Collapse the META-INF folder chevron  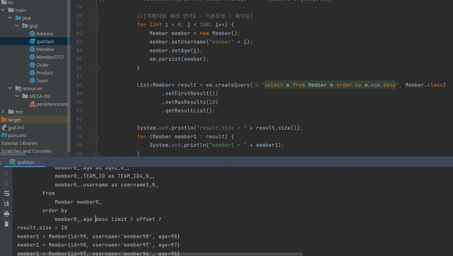click(x=17, y=96)
